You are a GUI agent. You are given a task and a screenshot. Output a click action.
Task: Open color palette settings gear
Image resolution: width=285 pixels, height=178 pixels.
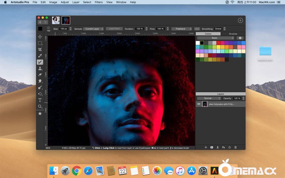tap(240, 38)
